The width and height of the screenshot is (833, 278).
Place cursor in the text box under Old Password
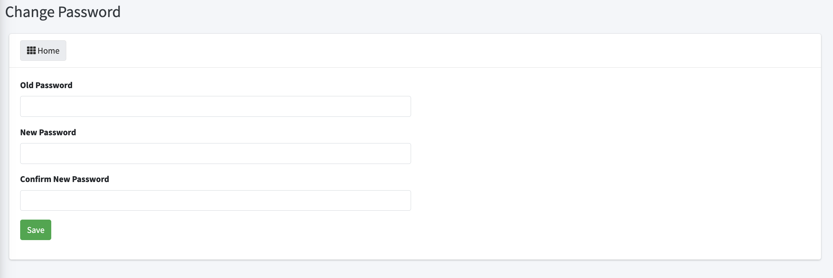click(216, 106)
